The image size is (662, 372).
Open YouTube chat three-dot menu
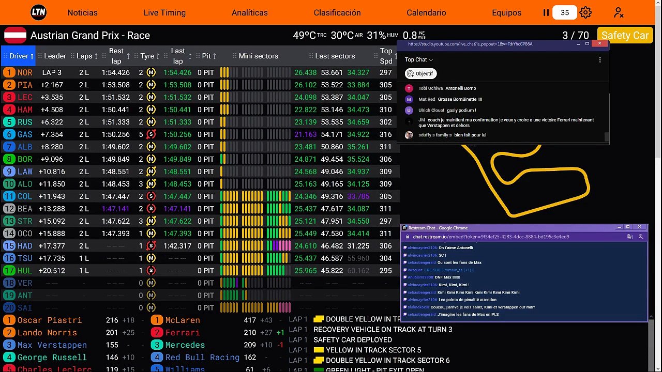(x=600, y=60)
